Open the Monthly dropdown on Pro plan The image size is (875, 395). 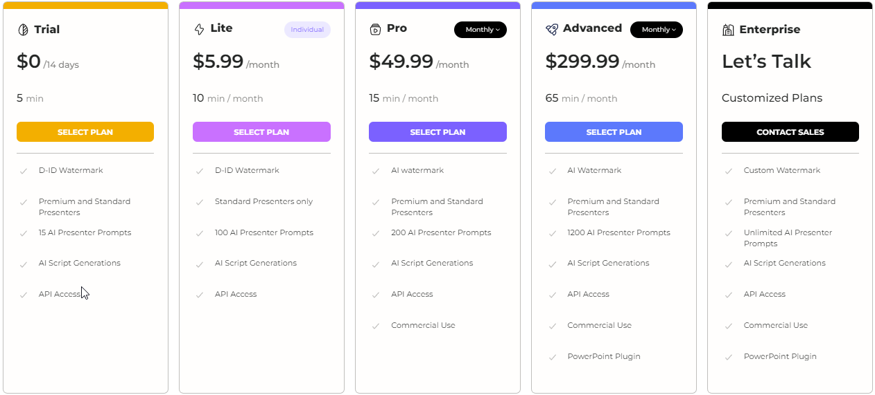(x=480, y=30)
